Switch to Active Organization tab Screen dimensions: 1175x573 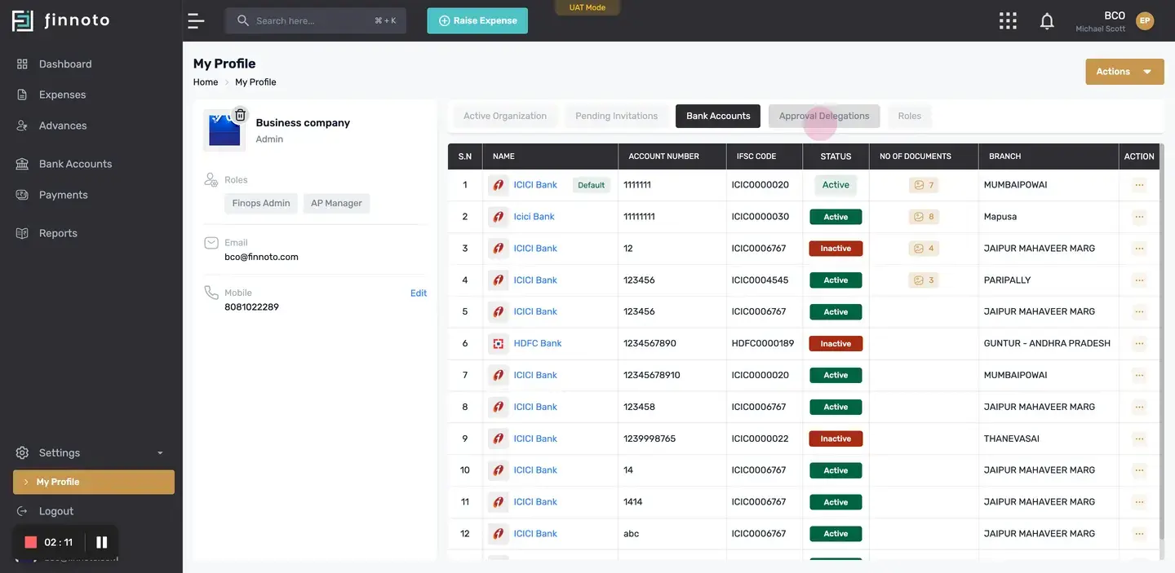pos(505,116)
